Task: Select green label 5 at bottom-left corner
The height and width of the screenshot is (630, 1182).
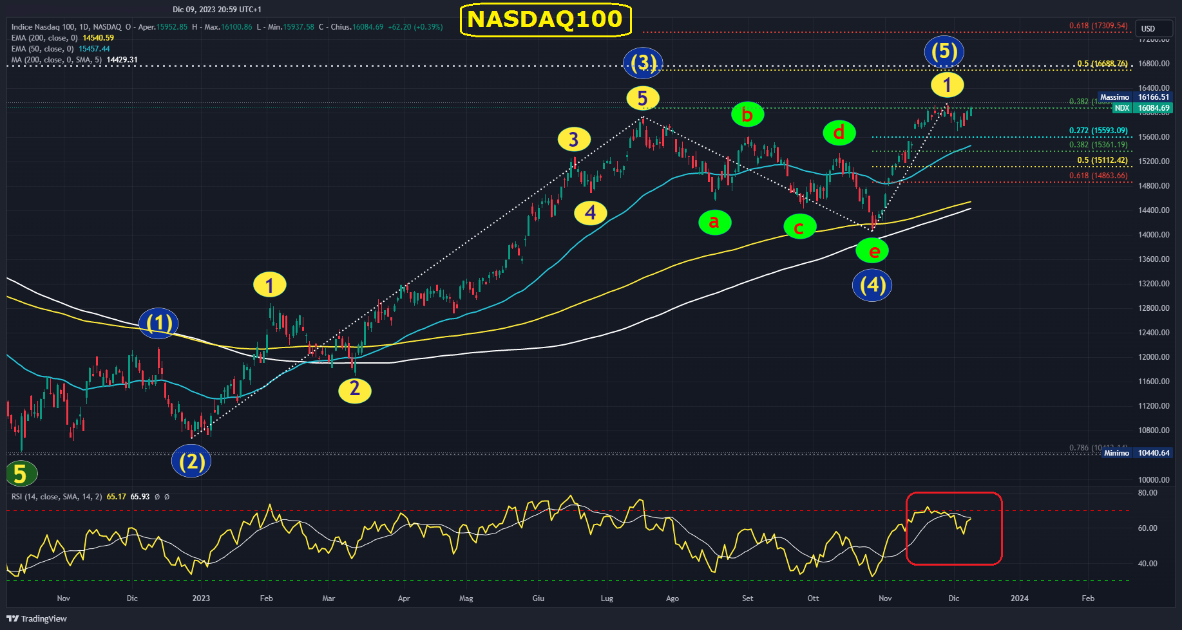Action: tap(21, 474)
